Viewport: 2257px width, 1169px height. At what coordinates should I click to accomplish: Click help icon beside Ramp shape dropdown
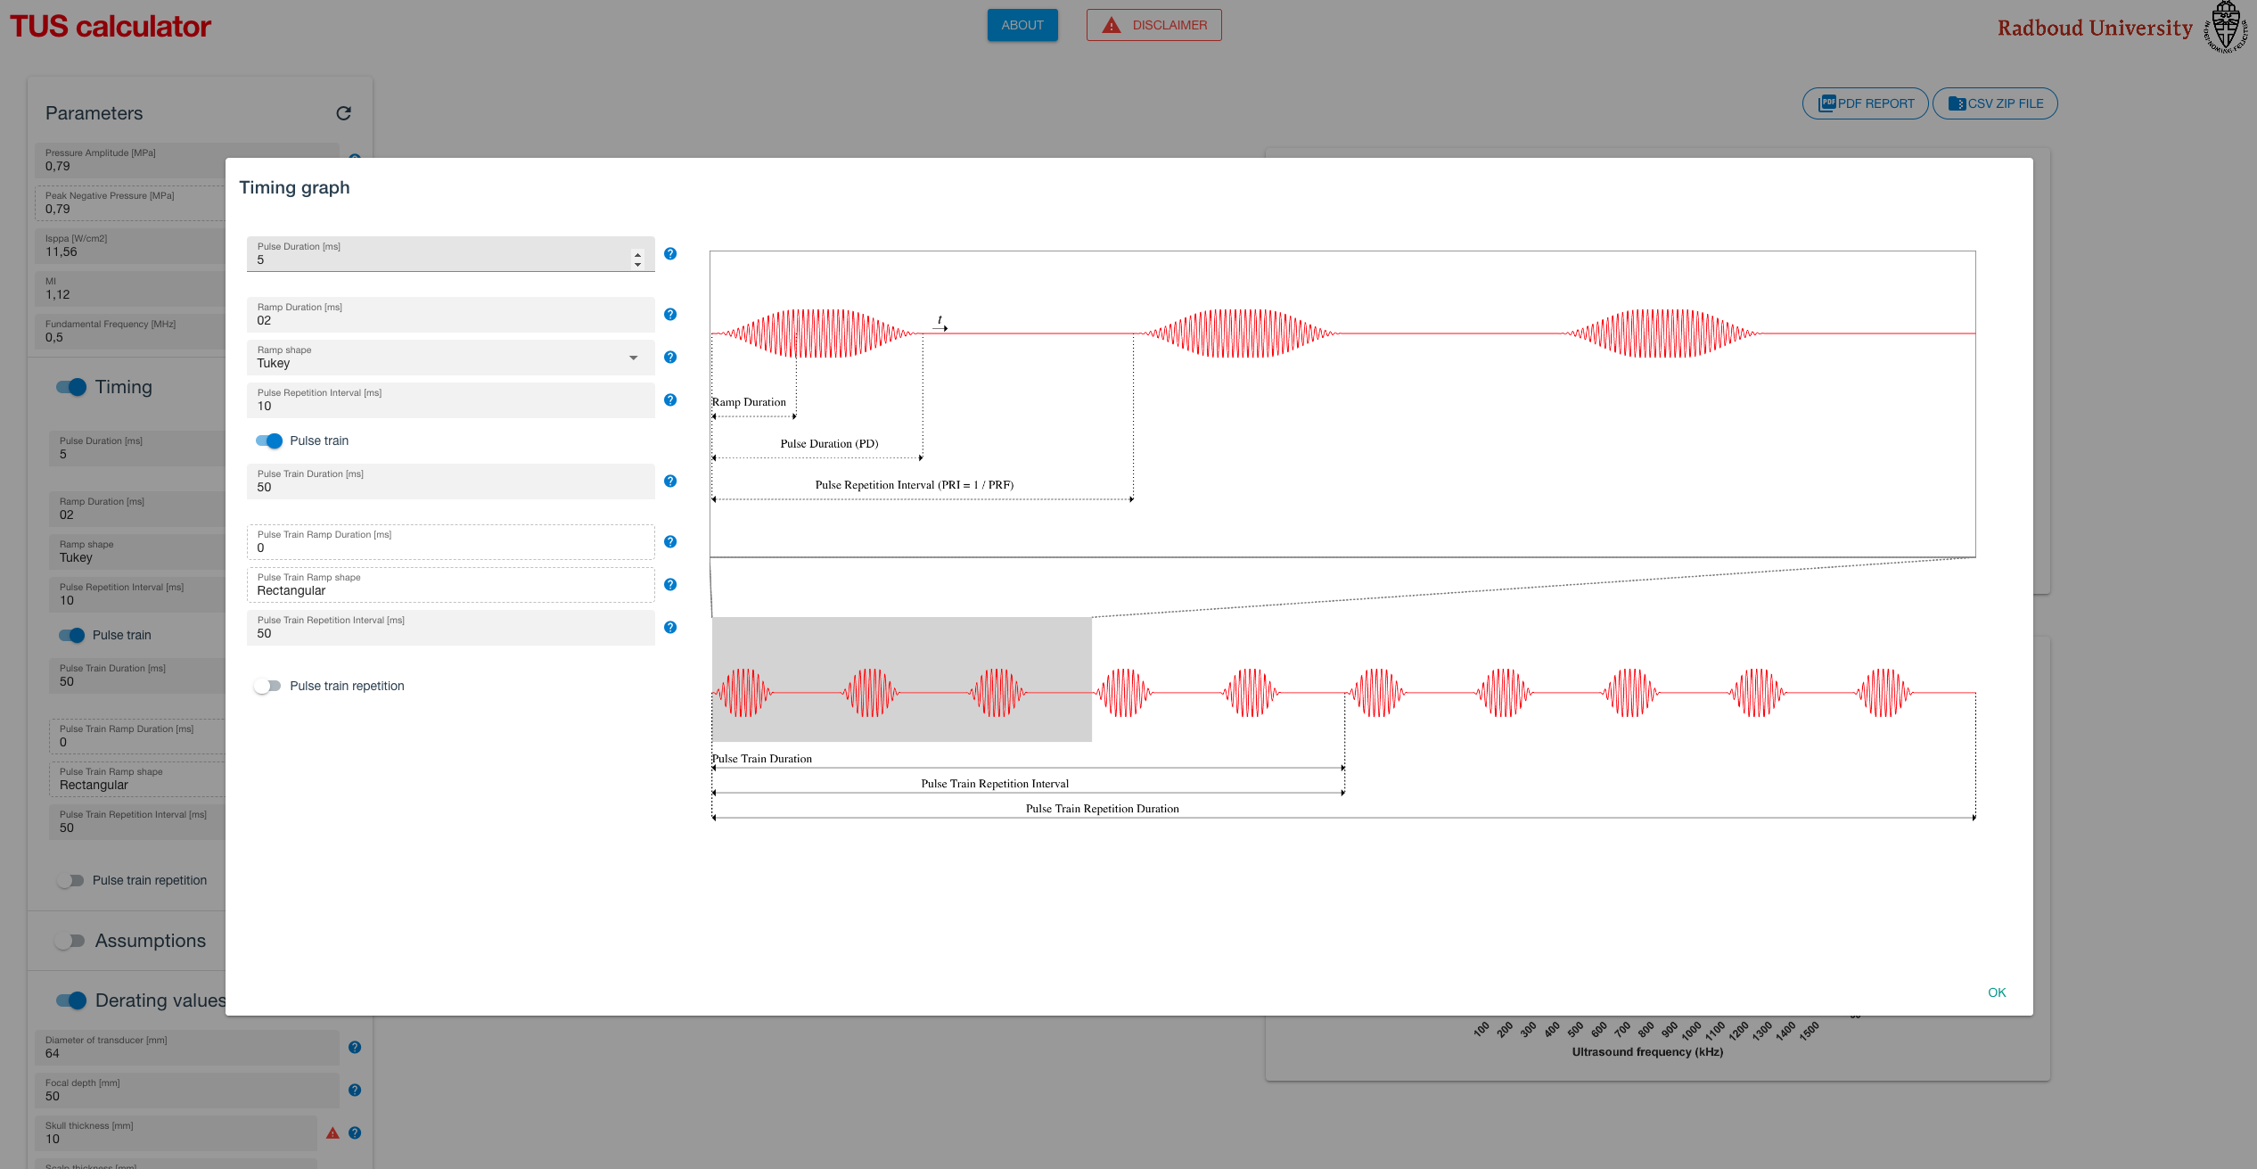tap(670, 358)
